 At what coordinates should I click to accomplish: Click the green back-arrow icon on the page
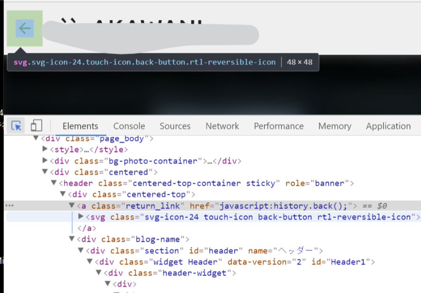click(24, 28)
